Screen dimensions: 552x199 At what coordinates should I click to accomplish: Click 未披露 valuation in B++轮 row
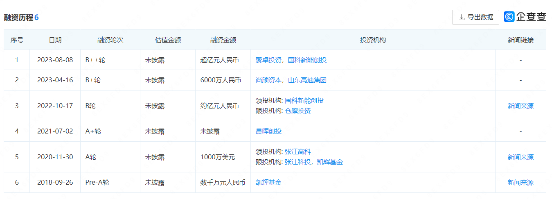(x=155, y=60)
